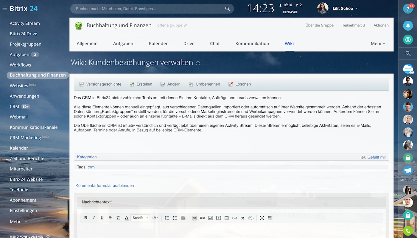Select the Wiki tab
Viewport: 417px width, 238px height.
(x=289, y=43)
